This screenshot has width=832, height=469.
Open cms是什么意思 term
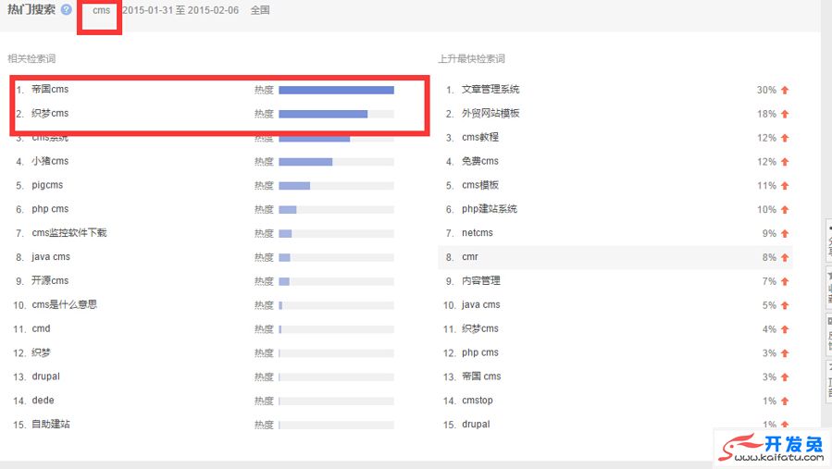tap(64, 304)
